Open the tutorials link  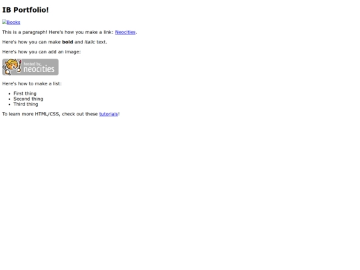pyautogui.click(x=109, y=114)
